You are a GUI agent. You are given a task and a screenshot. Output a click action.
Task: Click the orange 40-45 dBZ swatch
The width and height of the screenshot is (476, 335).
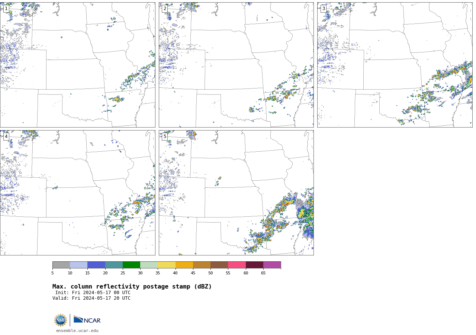(x=184, y=265)
